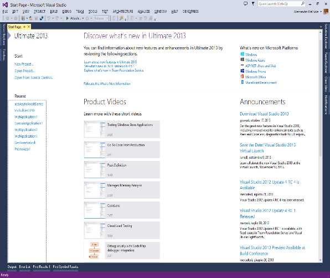Click the New Project link

[x=24, y=64]
